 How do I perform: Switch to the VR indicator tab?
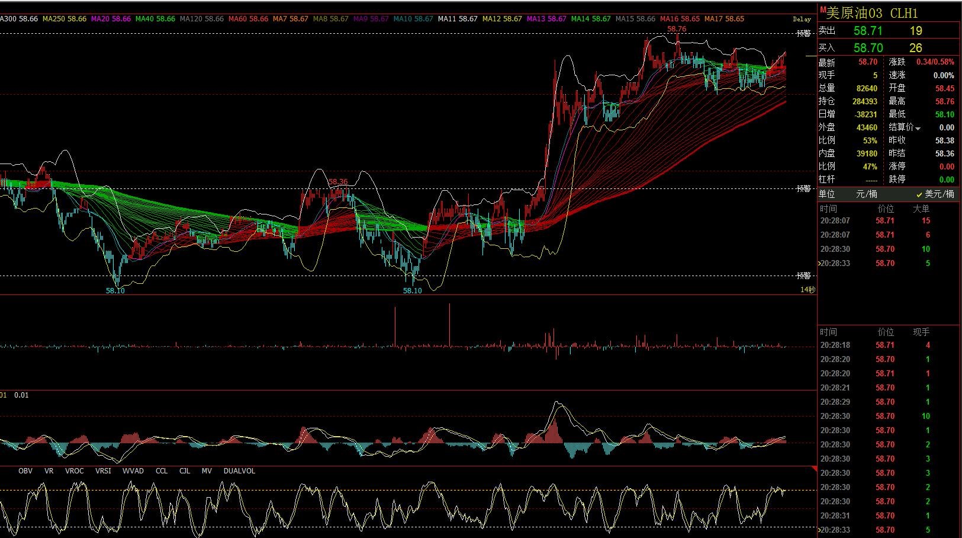[49, 471]
